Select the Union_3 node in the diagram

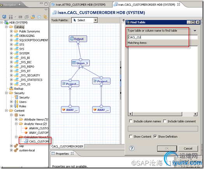pyautogui.click(x=81, y=63)
